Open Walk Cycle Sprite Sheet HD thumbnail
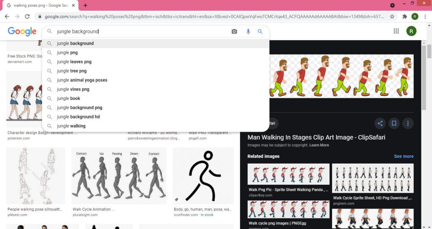This screenshot has width=432, height=229. 373,178
